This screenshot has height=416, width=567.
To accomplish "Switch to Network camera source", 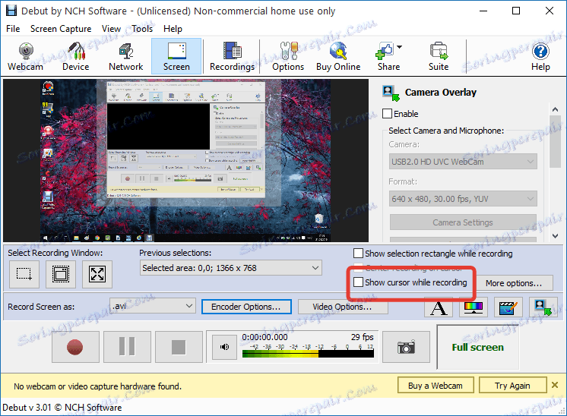I will point(126,56).
